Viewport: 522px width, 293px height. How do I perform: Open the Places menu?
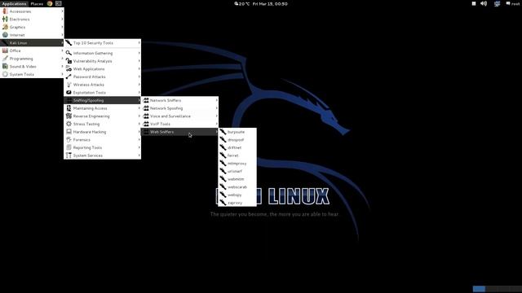pyautogui.click(x=37, y=3)
